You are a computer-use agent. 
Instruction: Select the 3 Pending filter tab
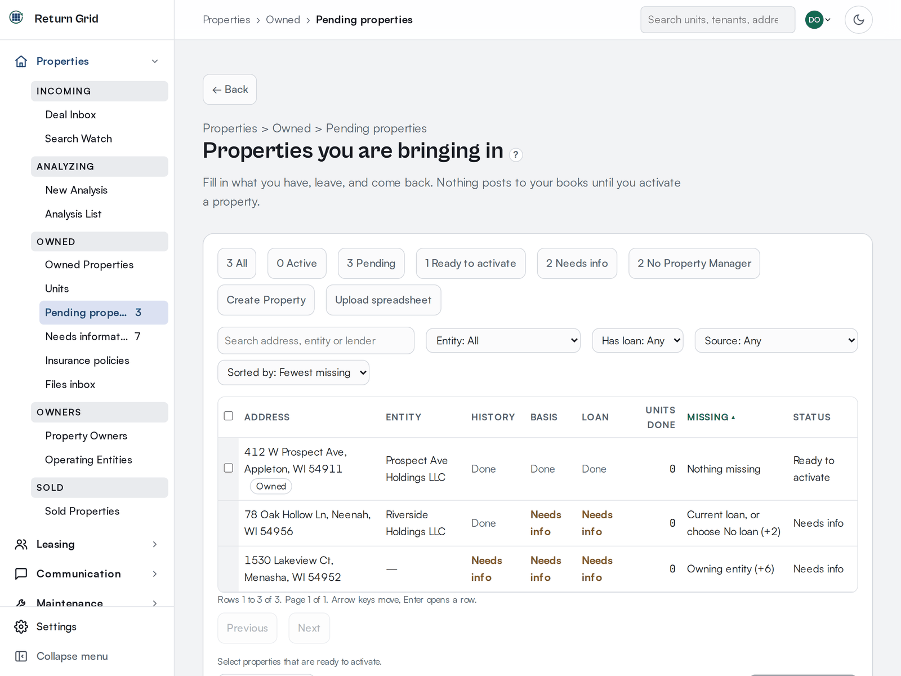click(371, 263)
